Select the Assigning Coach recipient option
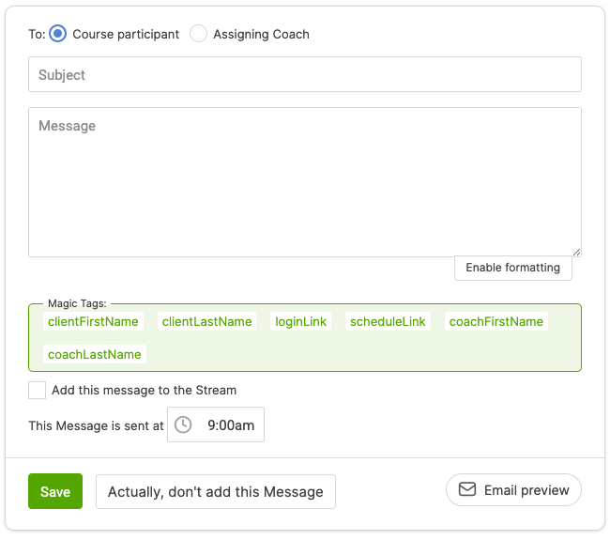This screenshot has width=610, height=540. (198, 34)
